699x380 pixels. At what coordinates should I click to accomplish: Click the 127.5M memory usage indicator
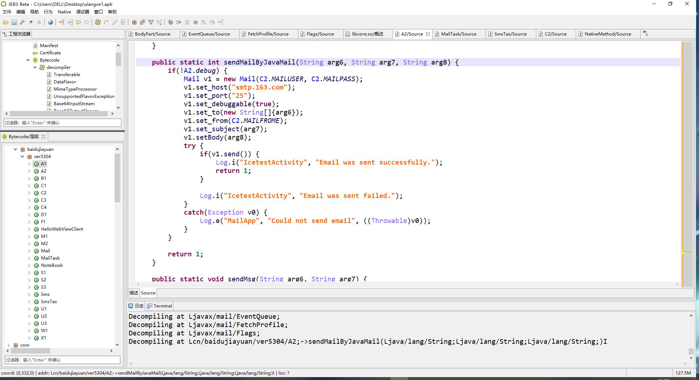coord(683,373)
